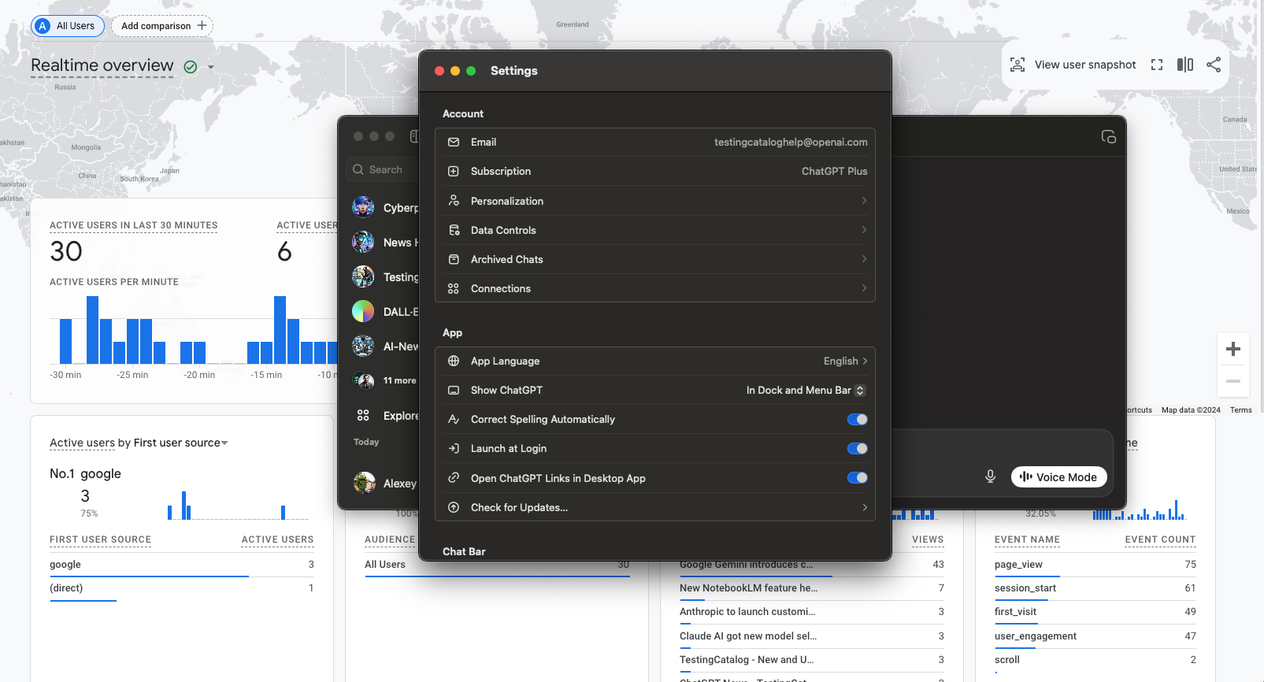Click the session_start event row
Image resolution: width=1264 pixels, height=682 pixels.
(1095, 588)
